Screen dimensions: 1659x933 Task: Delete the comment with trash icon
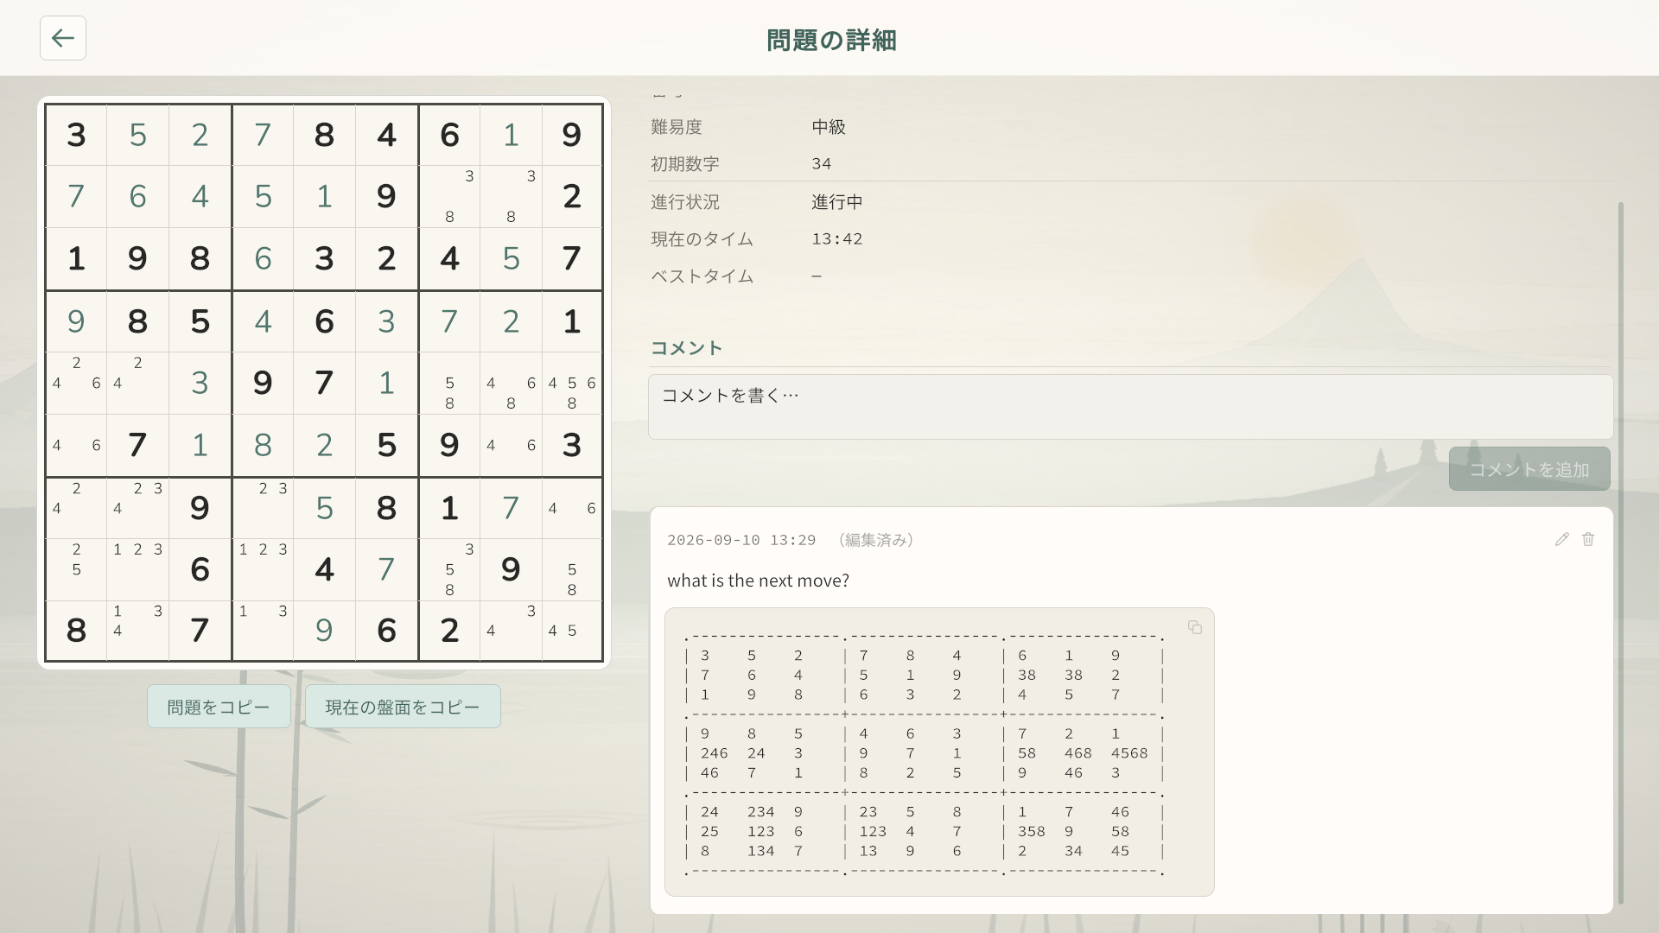pos(1588,539)
